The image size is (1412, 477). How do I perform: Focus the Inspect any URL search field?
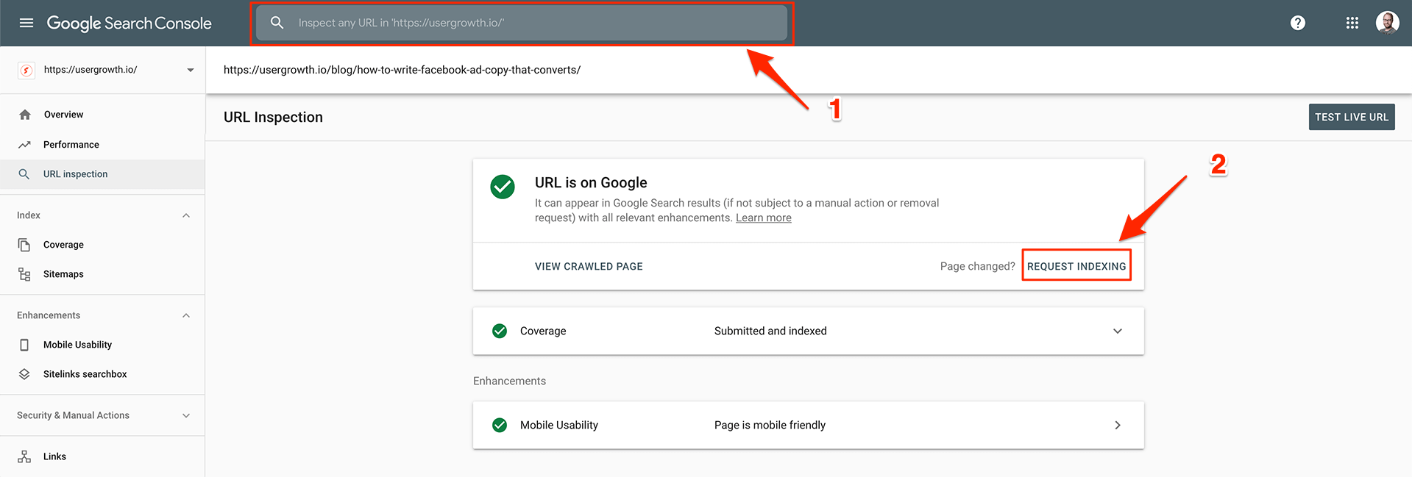522,23
